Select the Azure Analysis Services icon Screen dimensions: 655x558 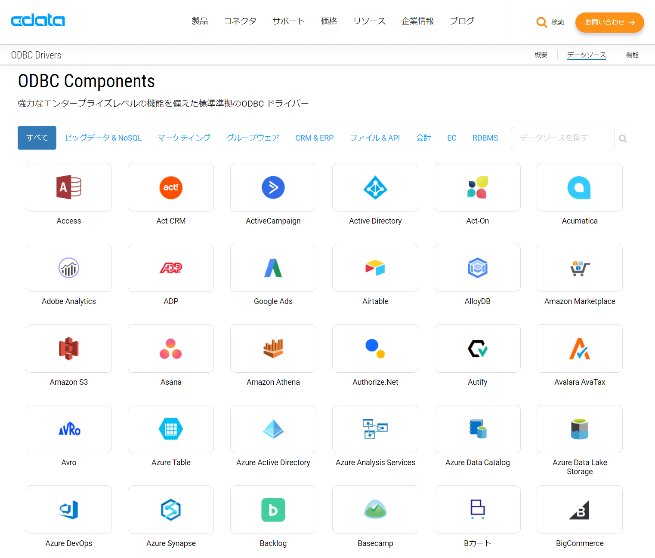pyautogui.click(x=375, y=429)
